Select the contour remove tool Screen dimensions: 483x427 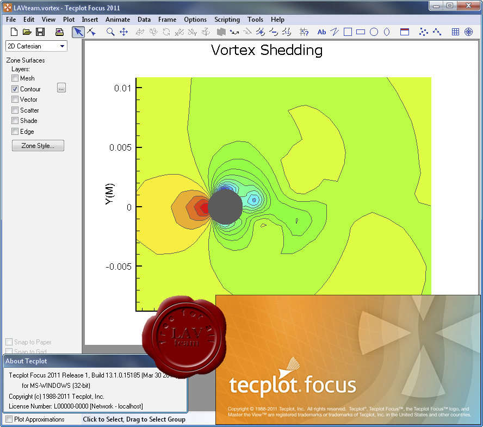273,32
